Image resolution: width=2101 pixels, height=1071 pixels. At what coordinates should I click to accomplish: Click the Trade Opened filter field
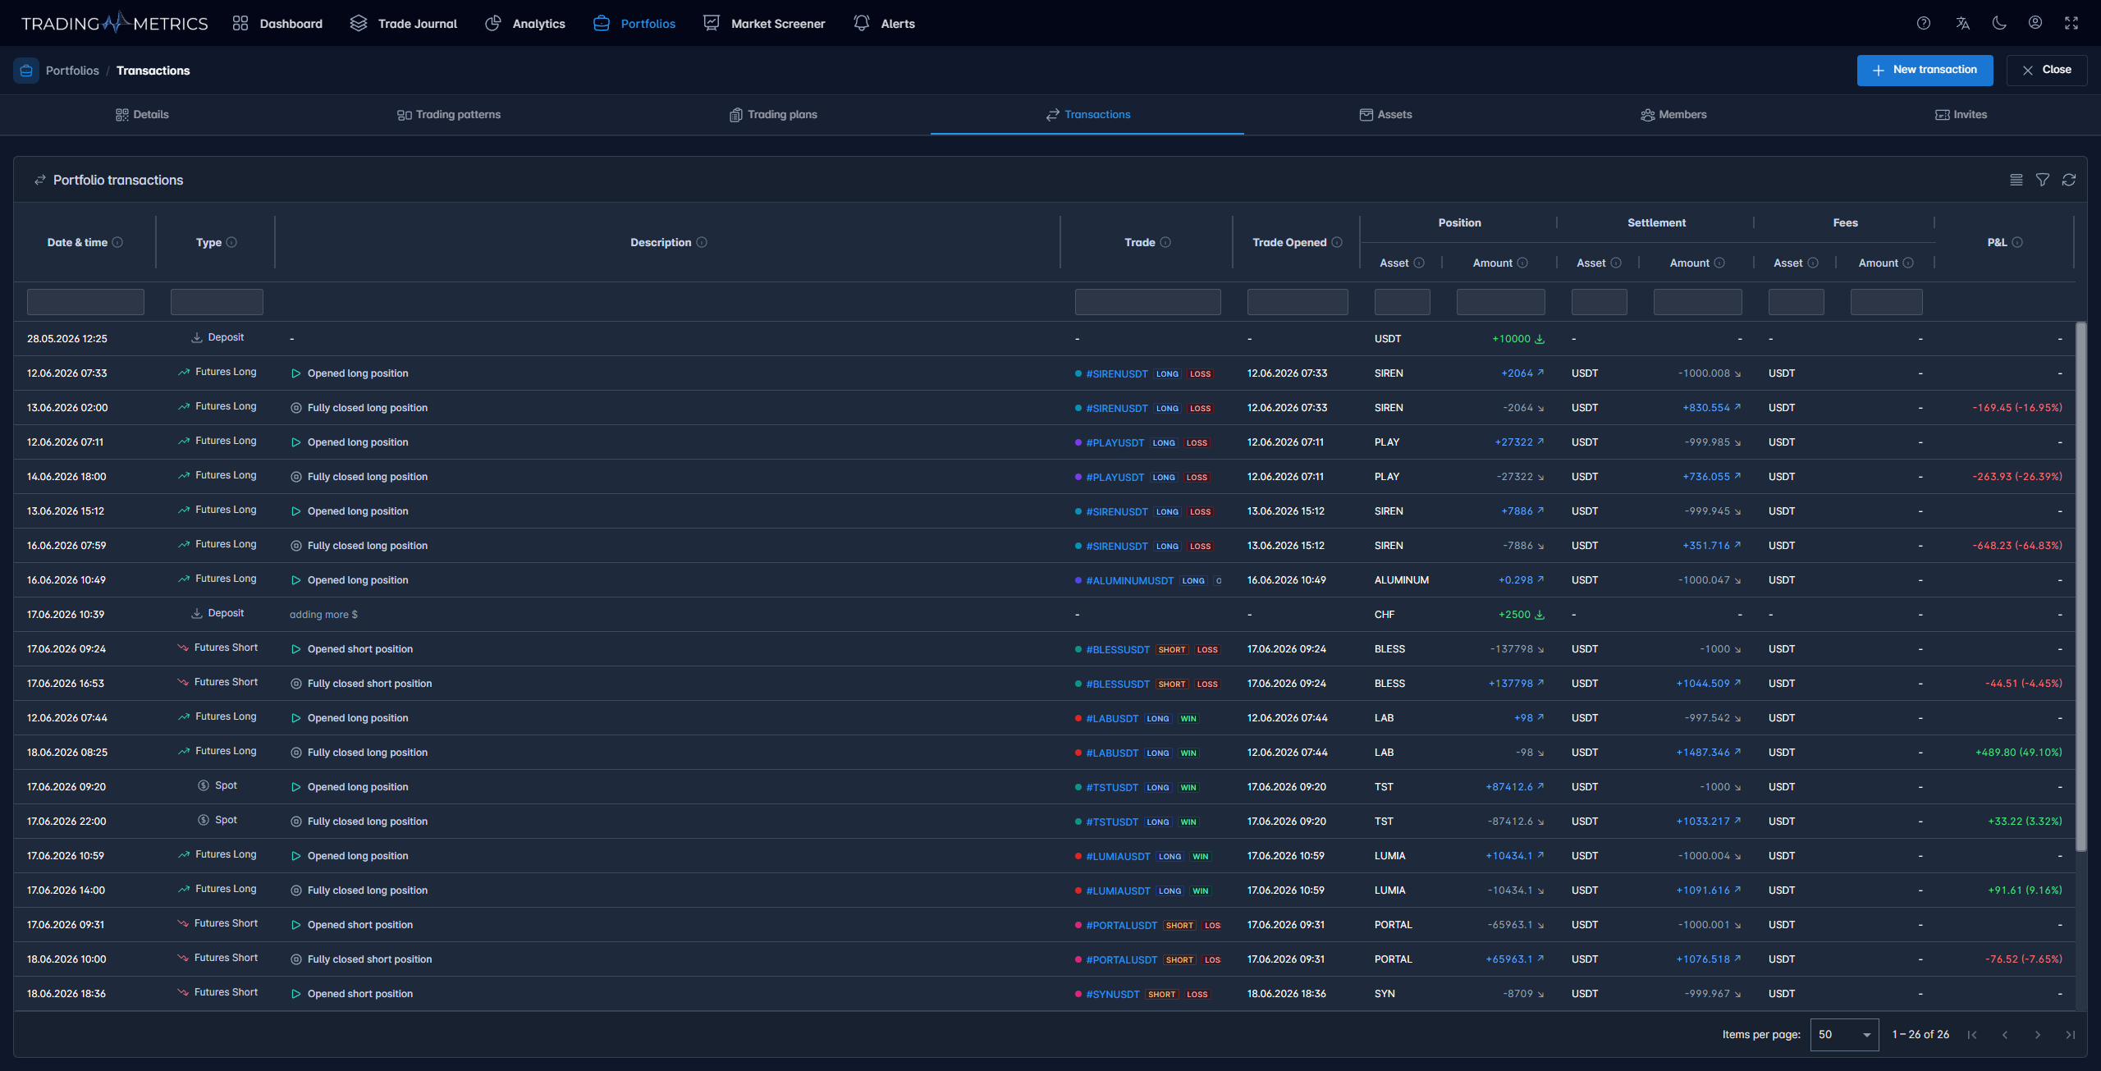pos(1298,302)
